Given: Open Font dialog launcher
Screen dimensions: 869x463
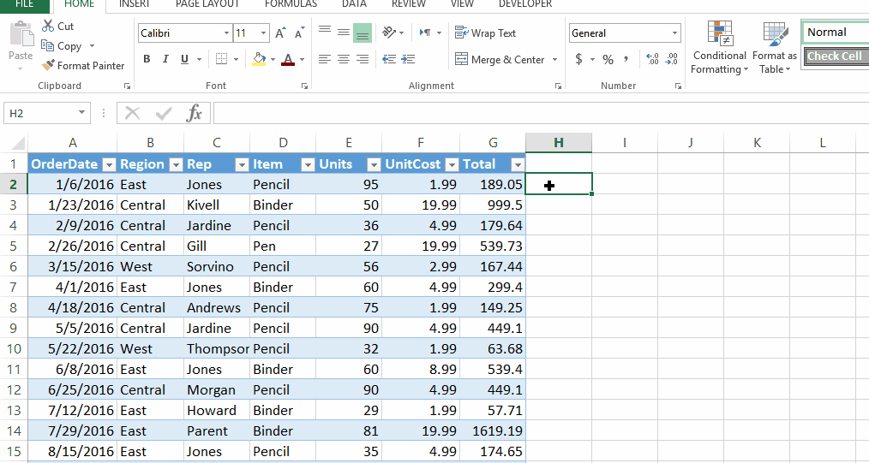Looking at the screenshot, I should (304, 86).
